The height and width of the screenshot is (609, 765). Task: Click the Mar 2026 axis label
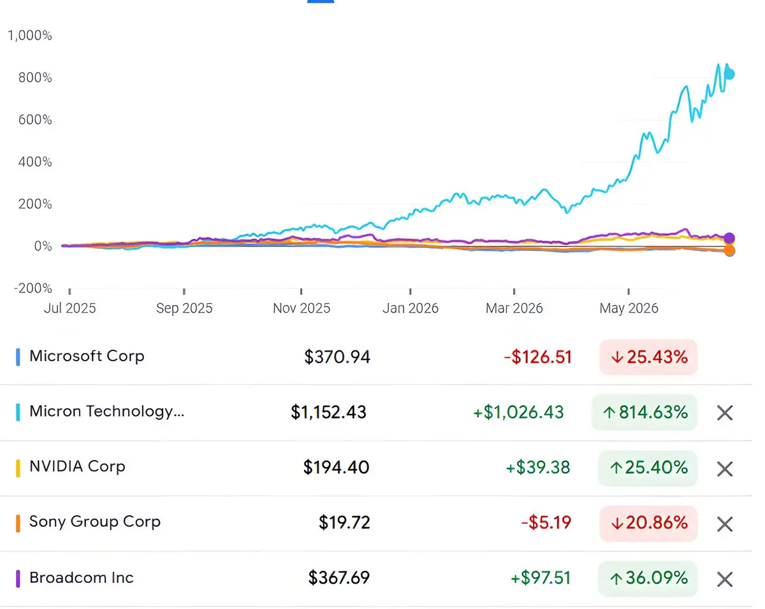pyautogui.click(x=514, y=309)
